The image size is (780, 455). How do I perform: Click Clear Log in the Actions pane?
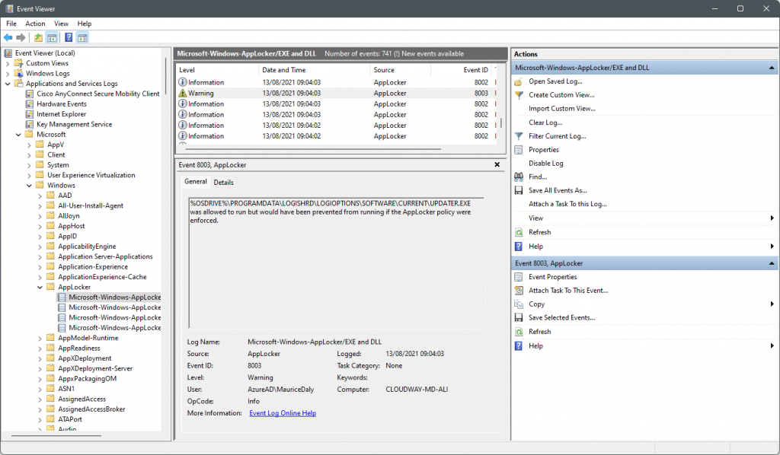pyautogui.click(x=545, y=123)
